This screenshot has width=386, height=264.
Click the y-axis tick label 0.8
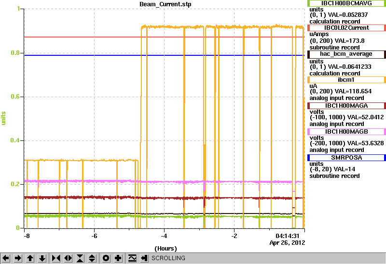coord(15,53)
